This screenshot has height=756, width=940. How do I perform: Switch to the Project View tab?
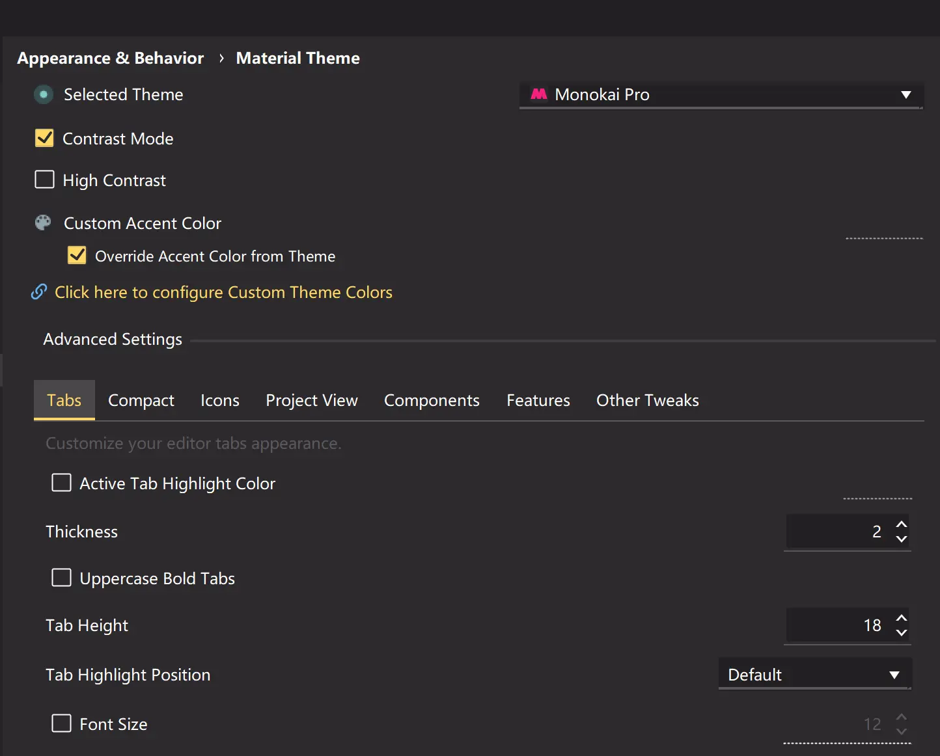tap(312, 401)
